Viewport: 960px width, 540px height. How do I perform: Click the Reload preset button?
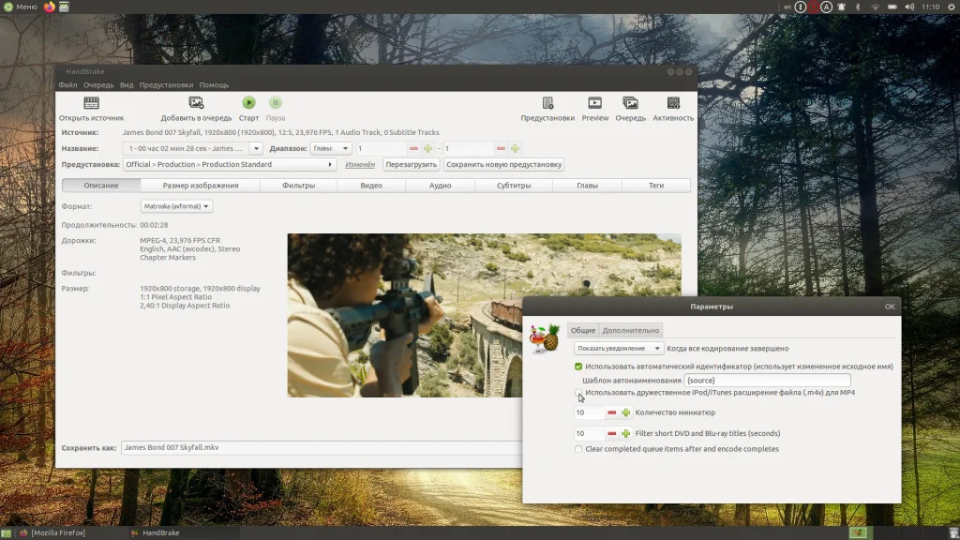point(411,165)
